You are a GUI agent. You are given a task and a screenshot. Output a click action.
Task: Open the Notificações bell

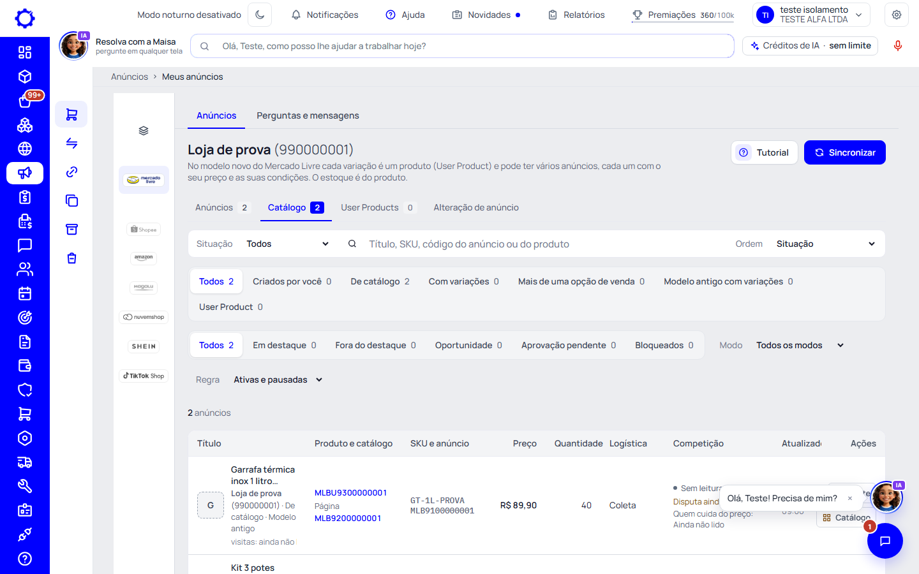(325, 15)
